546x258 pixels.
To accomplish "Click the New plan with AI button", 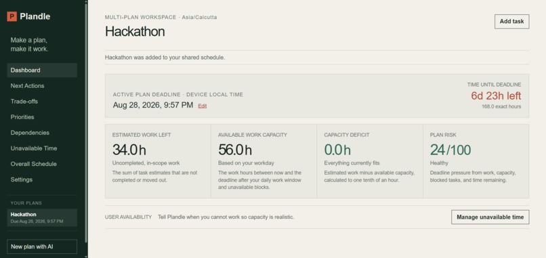I will point(42,246).
